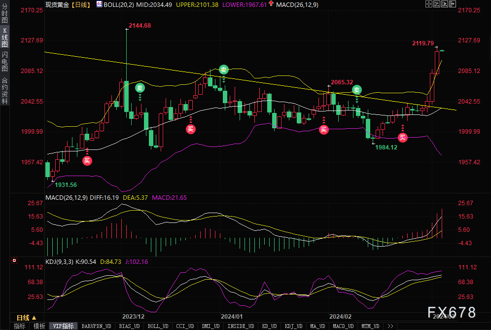The image size is (491, 330).
Task: Click the export chart icon at top right
Action: pos(453,4)
